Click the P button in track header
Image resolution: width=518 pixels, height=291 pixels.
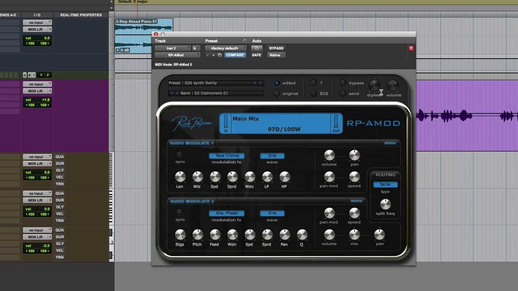point(48,75)
